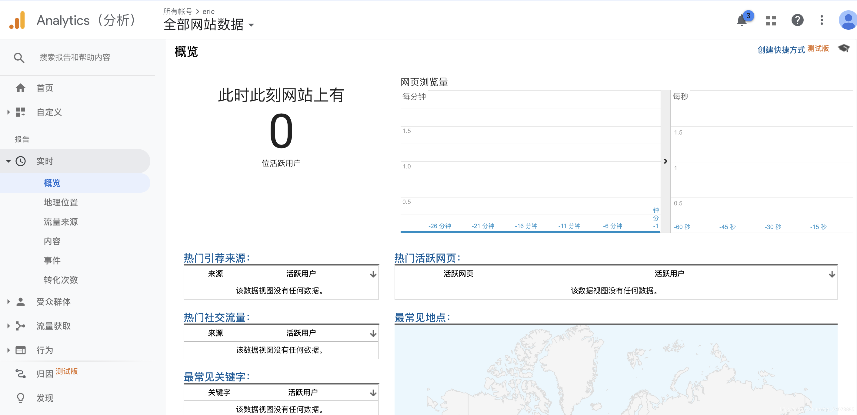Click the Analytics logo icon
The width and height of the screenshot is (857, 415).
pos(17,20)
